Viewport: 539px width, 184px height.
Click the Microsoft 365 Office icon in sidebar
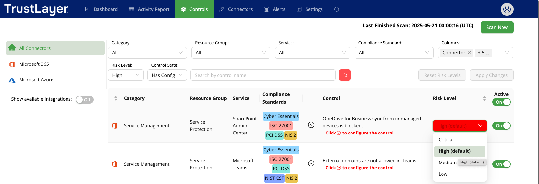tap(12, 64)
